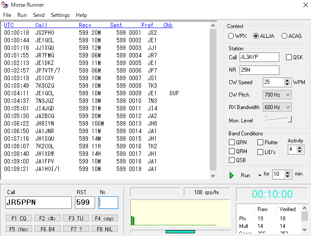This screenshot has height=236, width=311.
Task: Adjust the Mon. Level slider thumb
Action: [290, 119]
